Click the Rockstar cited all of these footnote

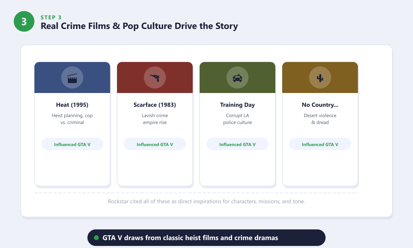(206, 201)
